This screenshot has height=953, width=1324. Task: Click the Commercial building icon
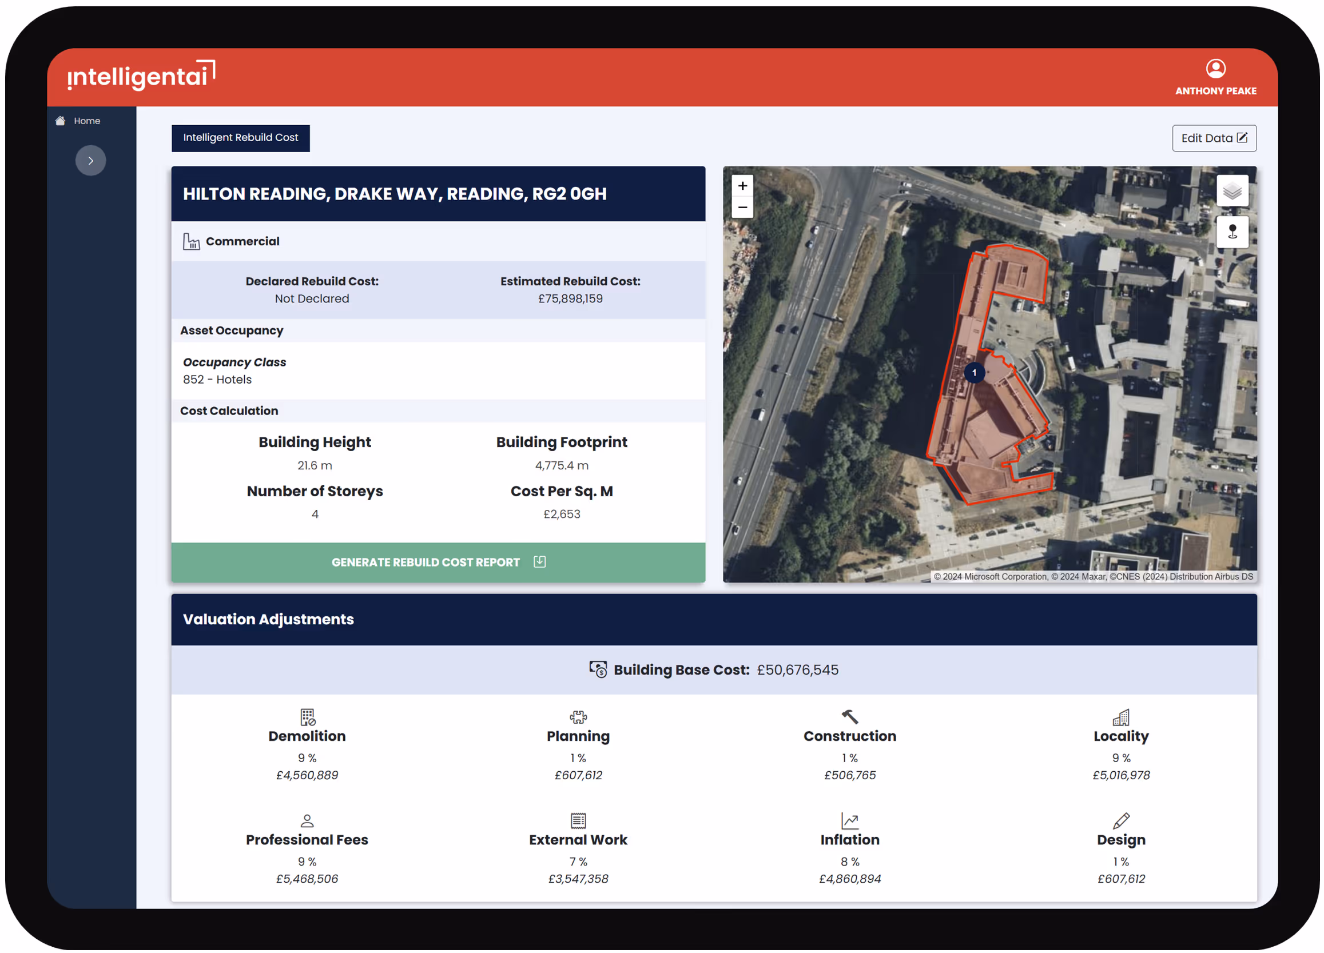coord(191,242)
